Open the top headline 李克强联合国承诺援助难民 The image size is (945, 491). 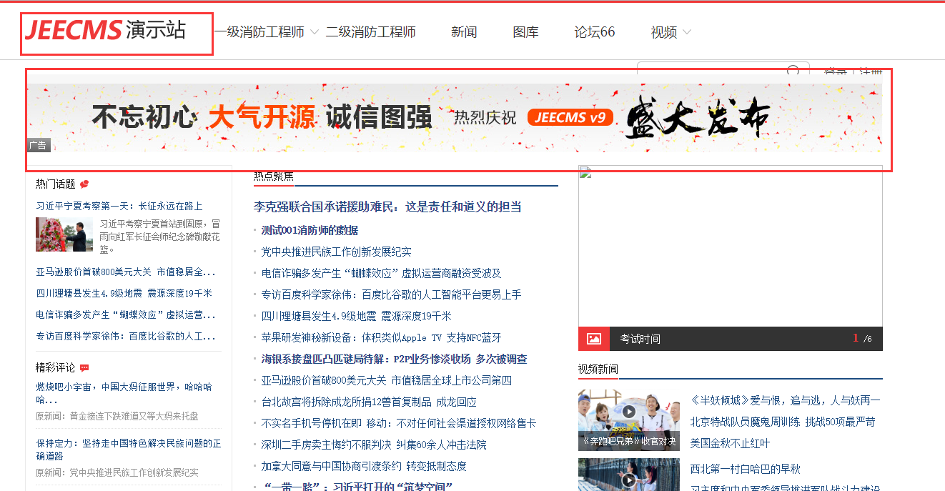pos(387,207)
